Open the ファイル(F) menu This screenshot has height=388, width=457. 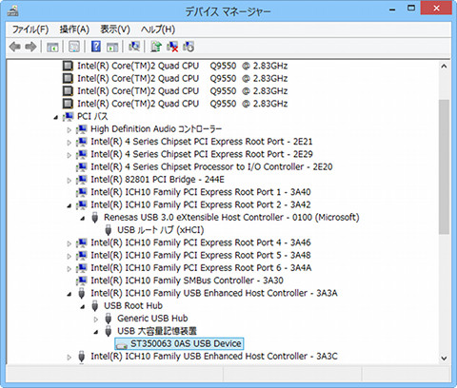point(30,29)
